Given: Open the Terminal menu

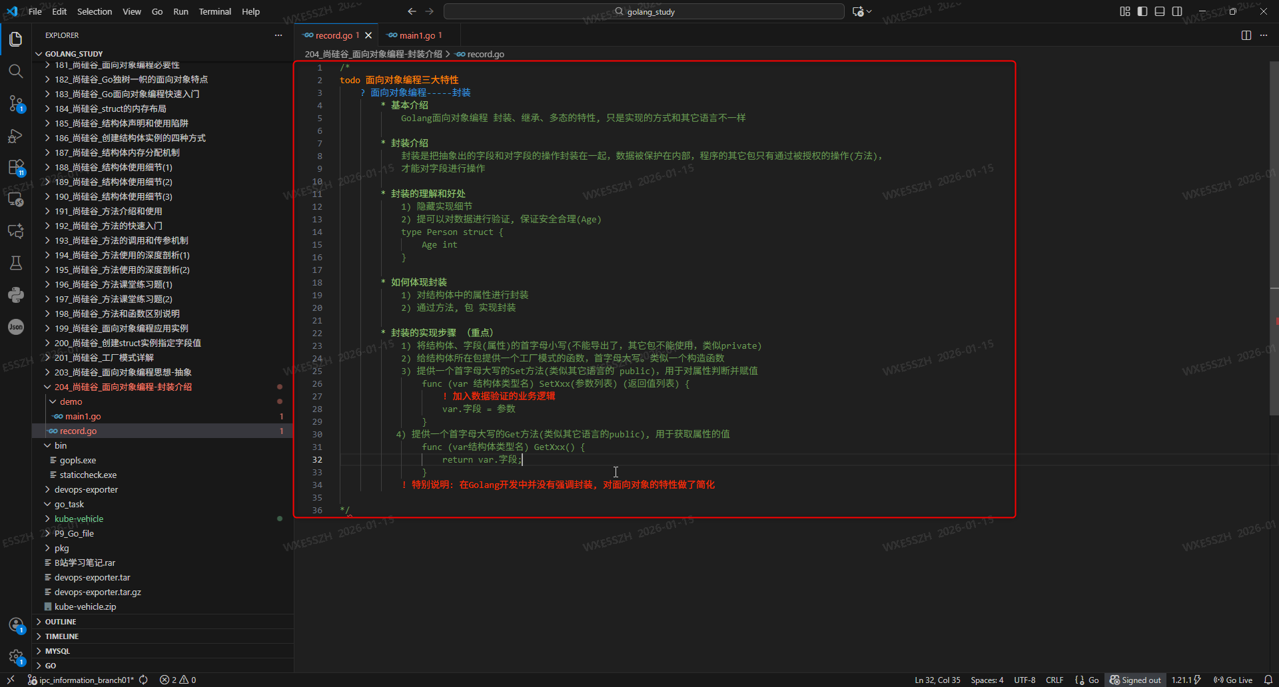Looking at the screenshot, I should (214, 11).
